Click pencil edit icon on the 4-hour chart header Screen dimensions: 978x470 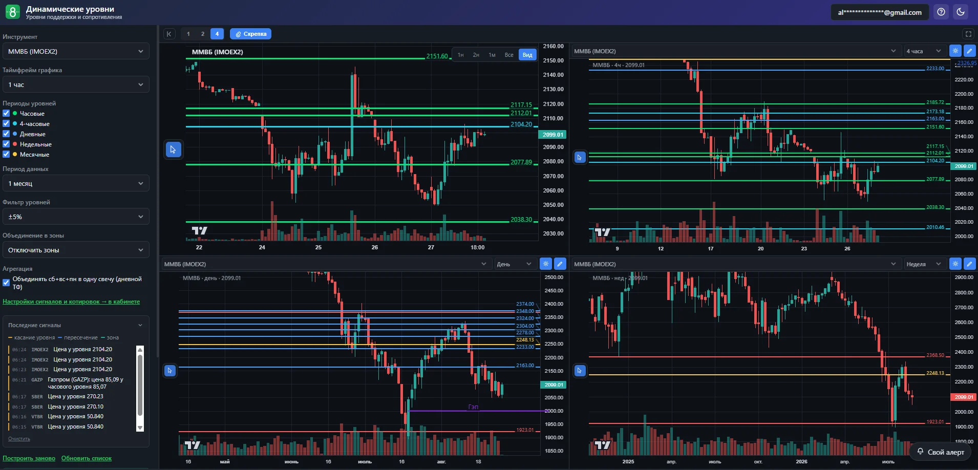pyautogui.click(x=969, y=51)
